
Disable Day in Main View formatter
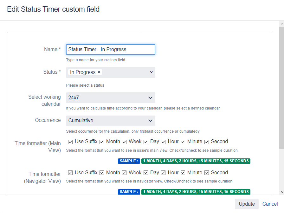(146, 142)
